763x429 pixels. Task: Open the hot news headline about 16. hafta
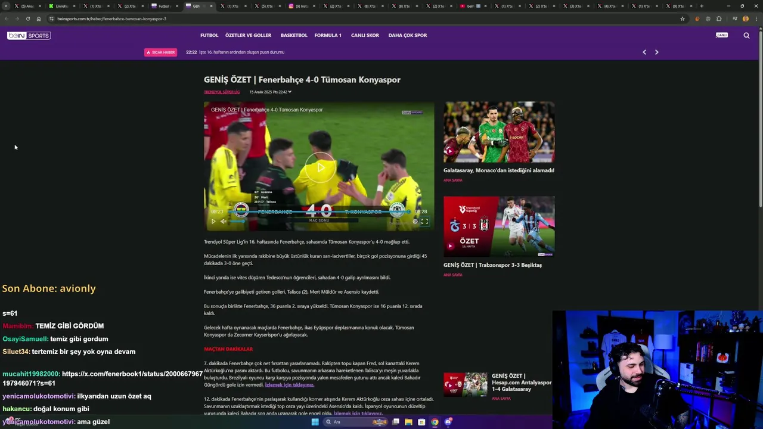241,52
